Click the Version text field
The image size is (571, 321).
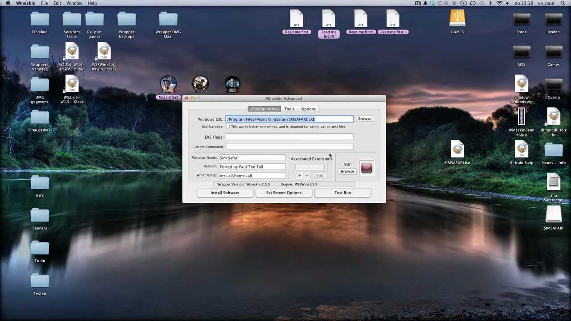(x=252, y=167)
